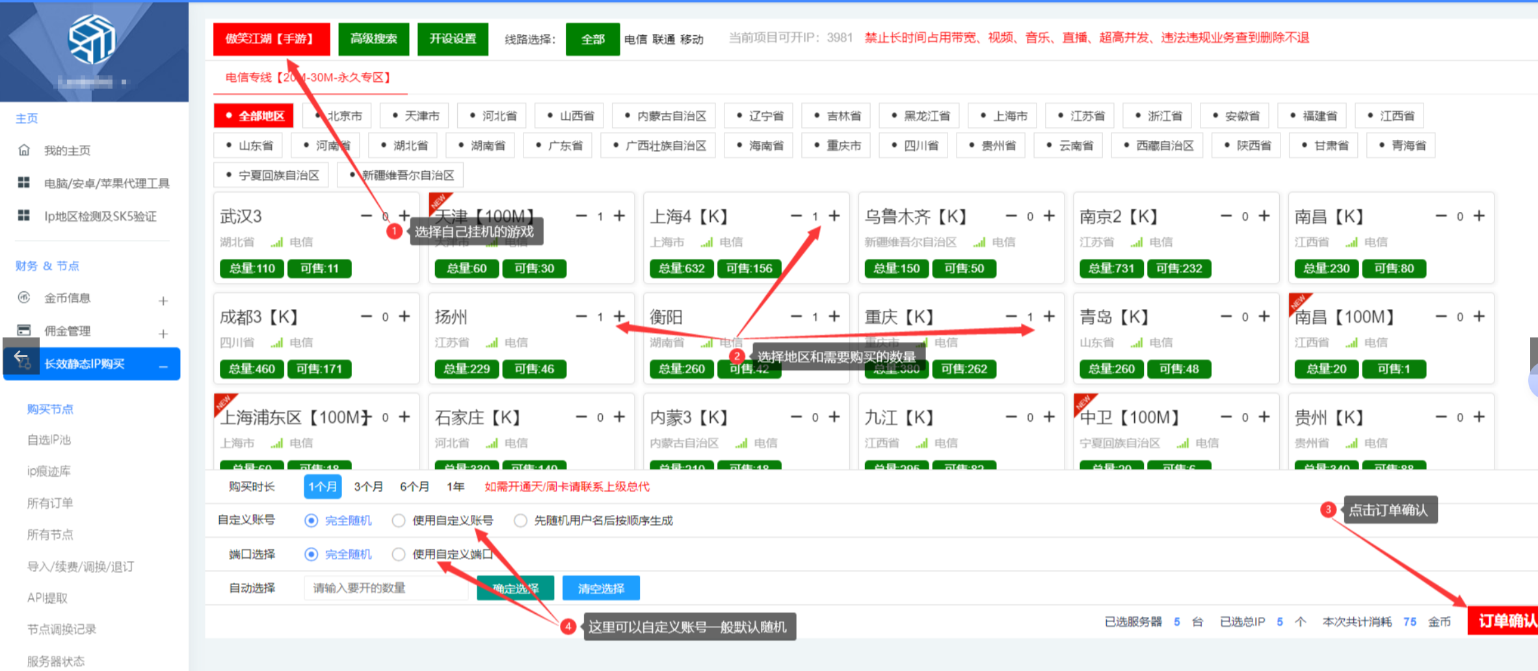
Task: Click minus on 南昌【K】 card
Action: coord(1441,215)
